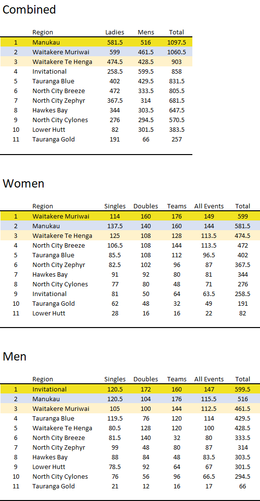Select Invitational's 172 Doubles score in Men
Viewport: 260px width, 501px height.
(x=145, y=390)
